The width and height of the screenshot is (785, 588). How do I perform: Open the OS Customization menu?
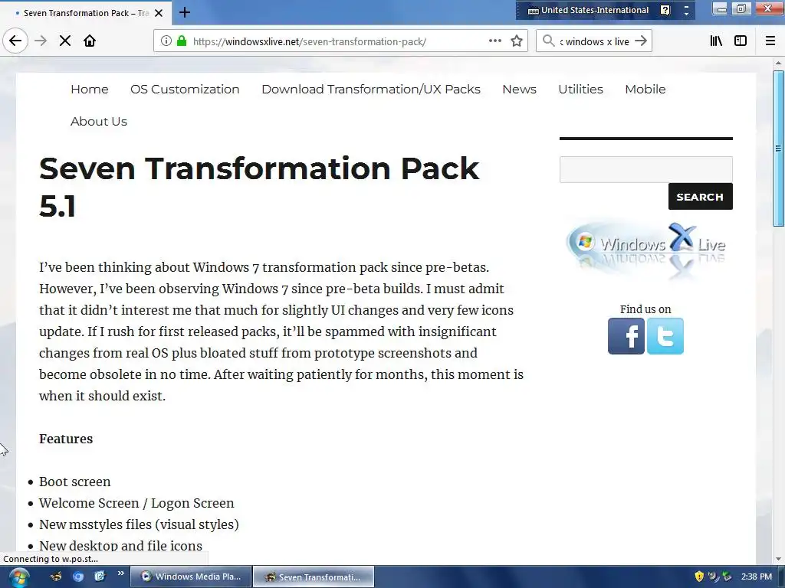pos(185,90)
